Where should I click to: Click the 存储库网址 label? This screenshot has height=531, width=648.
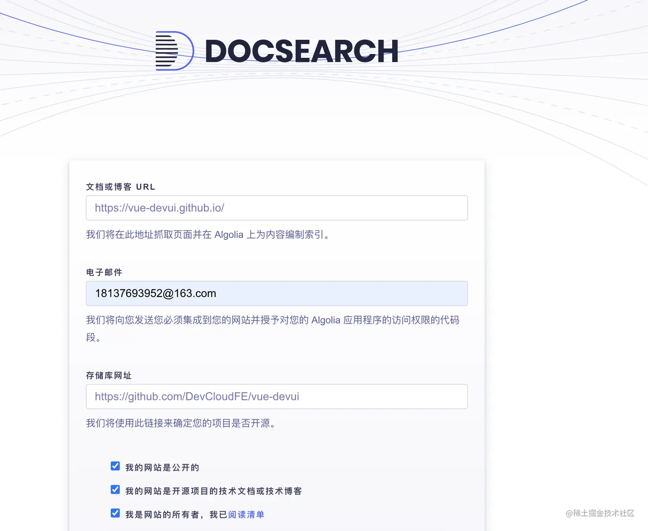109,375
